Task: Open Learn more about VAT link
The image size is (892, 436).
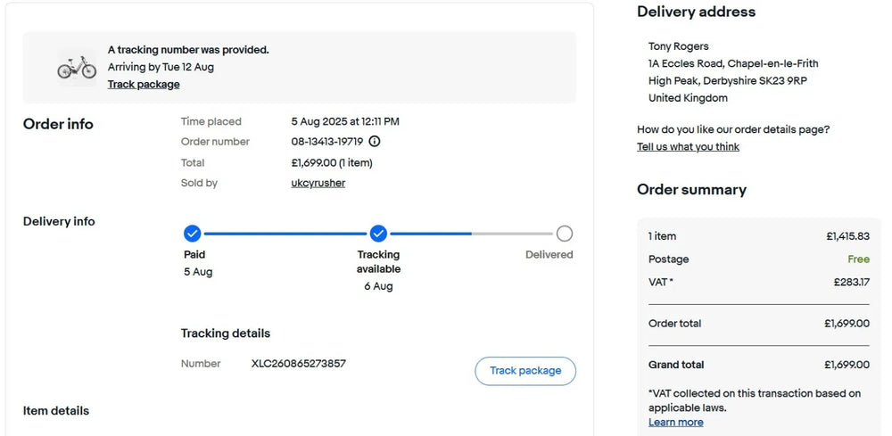Action: (x=676, y=422)
